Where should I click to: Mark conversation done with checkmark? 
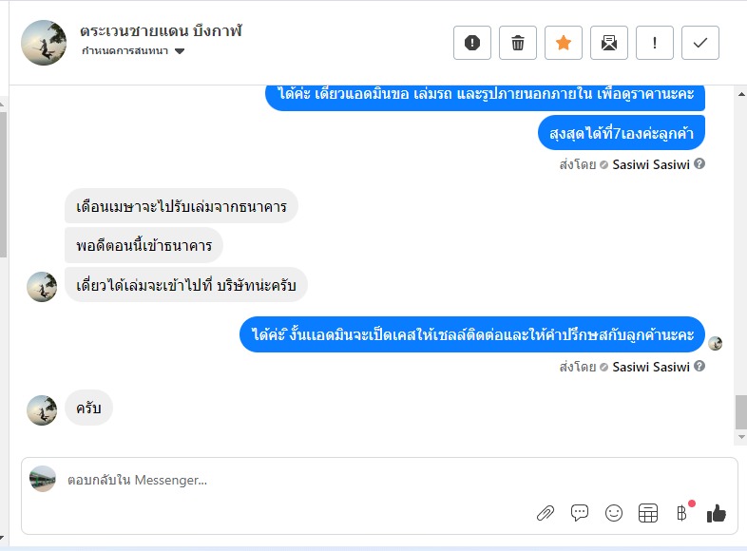coord(700,43)
